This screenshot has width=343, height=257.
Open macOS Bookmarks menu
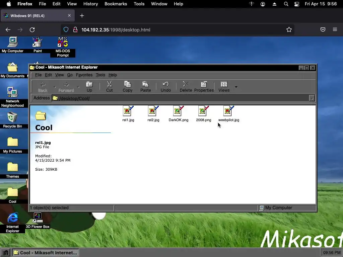(116, 4)
